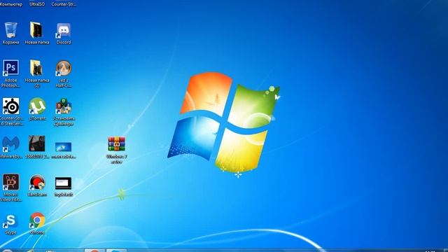Viewport: 448px width, 252px height.
Task: Click the UltraISO label at the top
Action: click(37, 4)
